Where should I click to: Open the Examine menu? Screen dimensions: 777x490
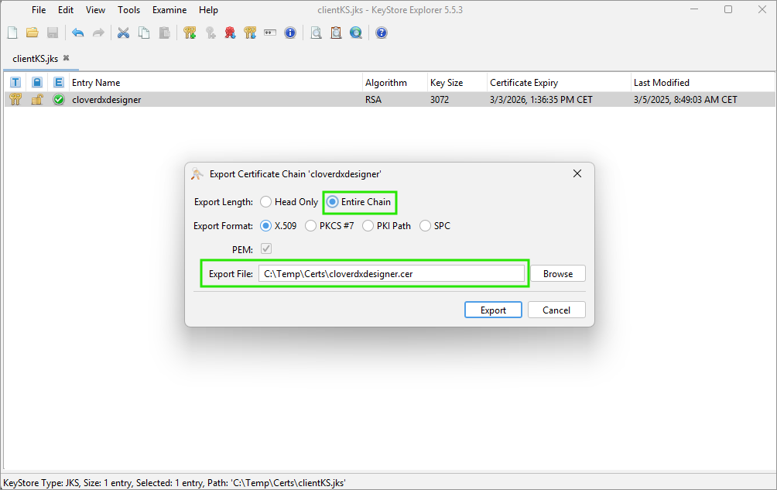[169, 9]
